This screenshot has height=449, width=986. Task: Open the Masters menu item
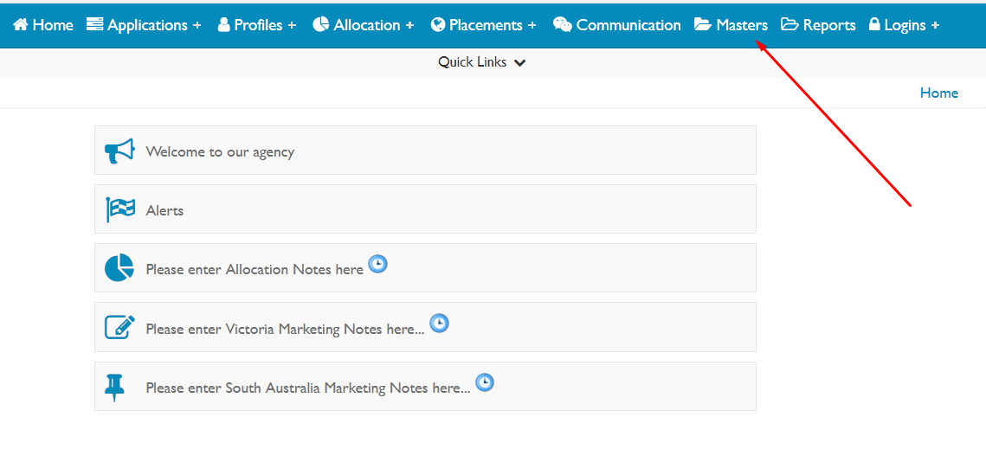731,25
